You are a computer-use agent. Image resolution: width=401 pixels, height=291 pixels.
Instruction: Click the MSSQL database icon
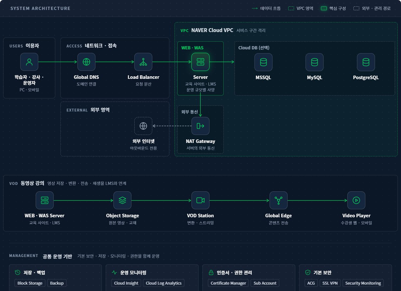[x=263, y=62]
